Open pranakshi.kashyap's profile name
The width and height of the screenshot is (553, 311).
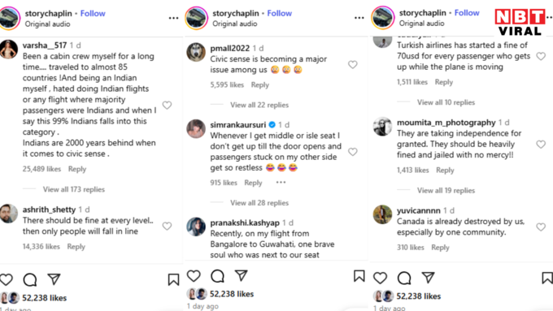pyautogui.click(x=245, y=223)
